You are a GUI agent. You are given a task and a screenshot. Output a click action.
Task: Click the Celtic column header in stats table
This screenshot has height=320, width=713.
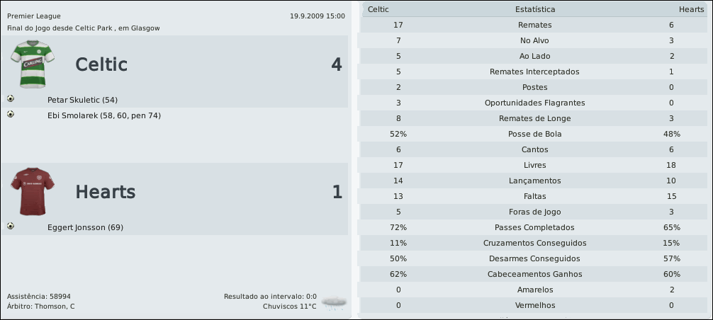point(378,9)
